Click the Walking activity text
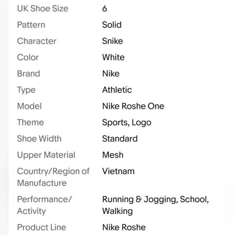 pos(117,211)
